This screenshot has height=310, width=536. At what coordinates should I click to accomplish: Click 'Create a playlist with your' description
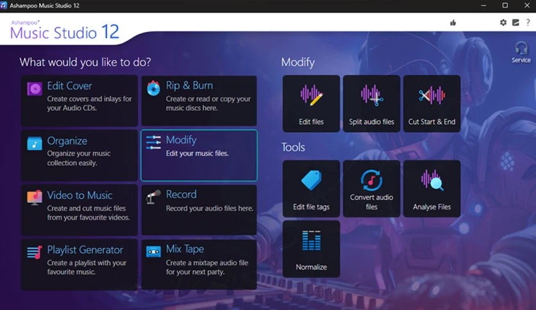click(87, 267)
